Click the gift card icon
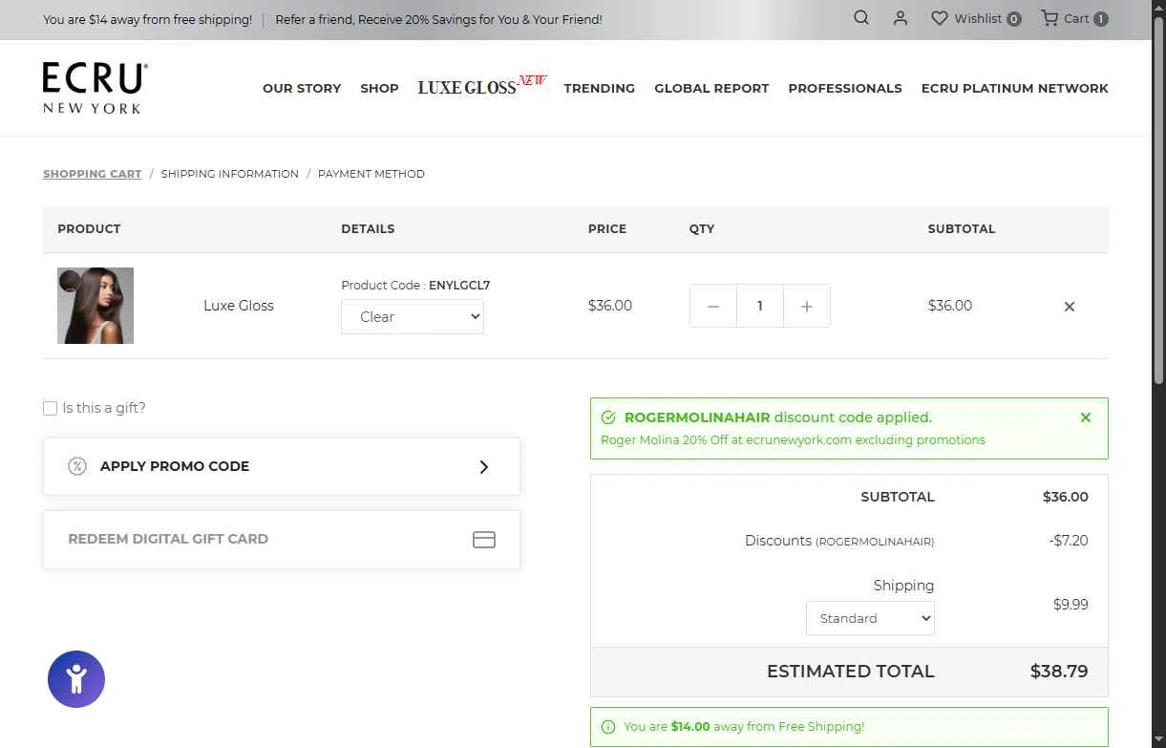The height and width of the screenshot is (748, 1166). pyautogui.click(x=484, y=540)
